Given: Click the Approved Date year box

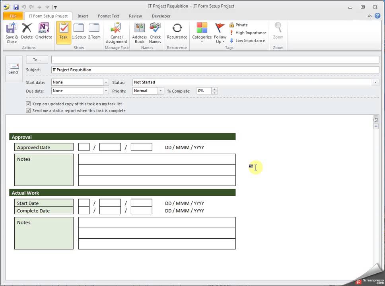Looking at the screenshot, I should pyautogui.click(x=142, y=147).
